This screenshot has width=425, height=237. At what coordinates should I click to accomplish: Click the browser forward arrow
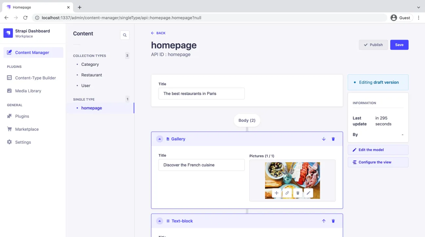coord(16,18)
